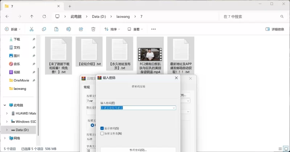Click the share icon in the toolbar
This screenshot has width=290, height=152.
tap(81, 29)
